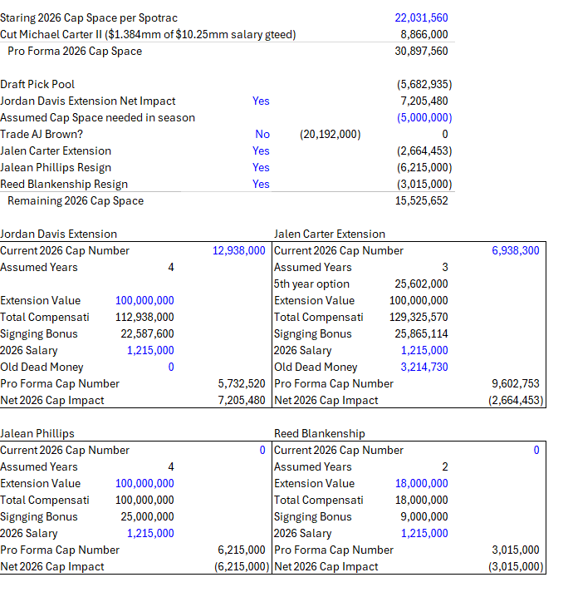Click the Yes cell for Reed Blankenship Resign
Image resolution: width=573 pixels, height=592 pixels.
pyautogui.click(x=261, y=184)
